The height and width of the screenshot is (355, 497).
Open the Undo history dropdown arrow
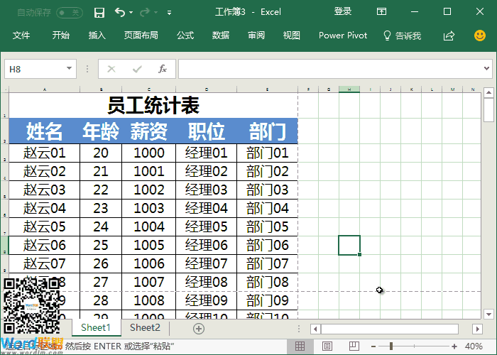[131, 13]
